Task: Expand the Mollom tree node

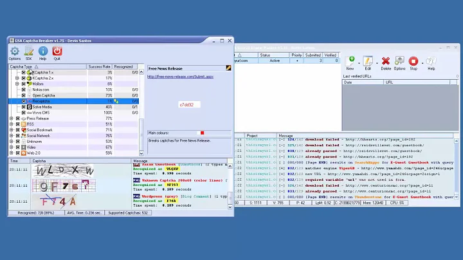Action: tap(17, 84)
